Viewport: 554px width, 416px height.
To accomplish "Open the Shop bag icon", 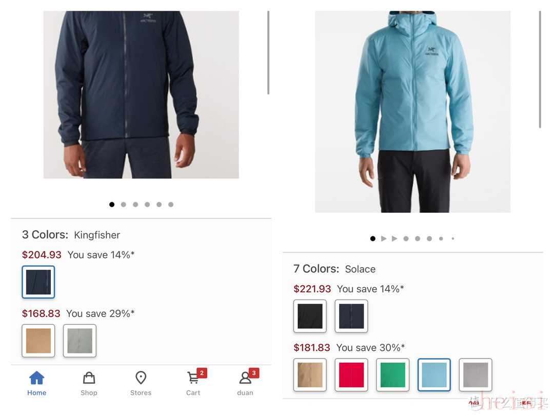I will point(89,378).
